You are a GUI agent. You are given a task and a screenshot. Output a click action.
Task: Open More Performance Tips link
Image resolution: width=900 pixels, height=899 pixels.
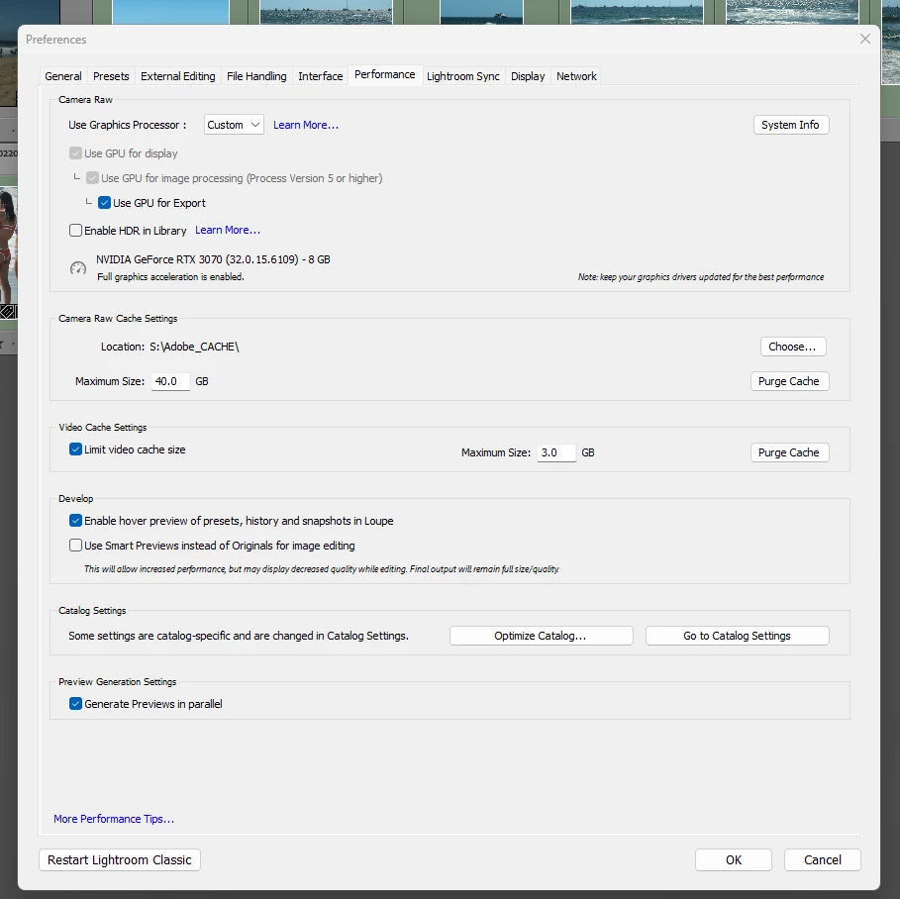click(114, 819)
